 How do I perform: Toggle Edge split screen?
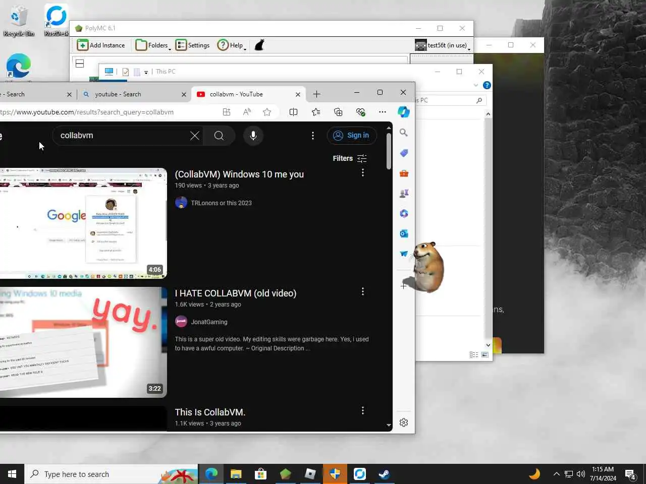pyautogui.click(x=293, y=112)
